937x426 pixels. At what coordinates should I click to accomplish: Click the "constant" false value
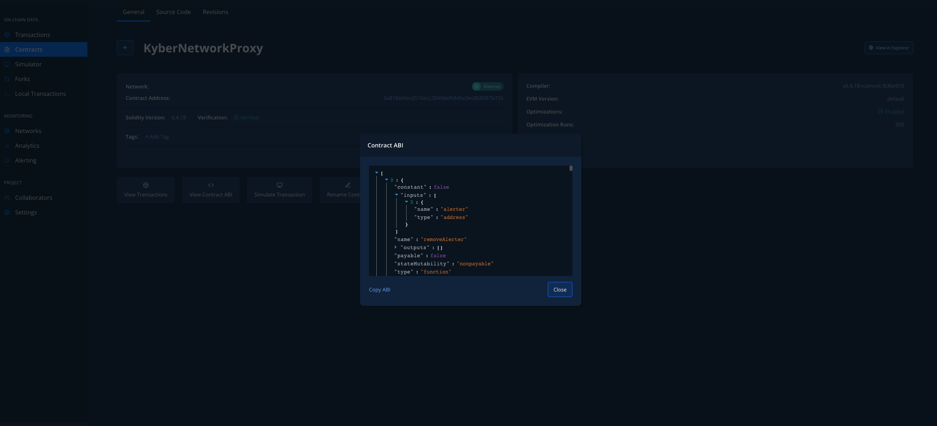[x=441, y=187]
